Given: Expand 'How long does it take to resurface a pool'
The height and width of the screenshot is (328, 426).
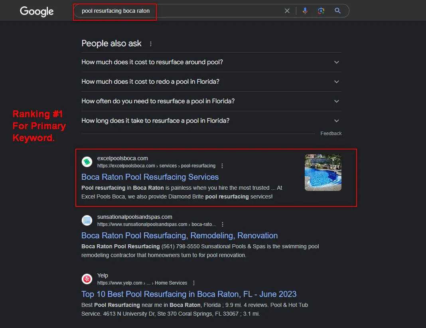Looking at the screenshot, I should [211, 121].
